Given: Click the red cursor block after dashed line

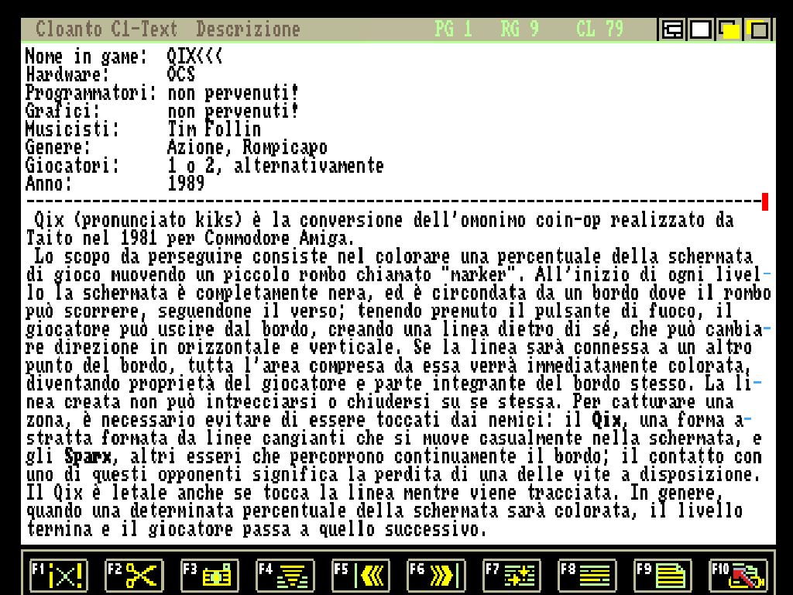Looking at the screenshot, I should (765, 202).
